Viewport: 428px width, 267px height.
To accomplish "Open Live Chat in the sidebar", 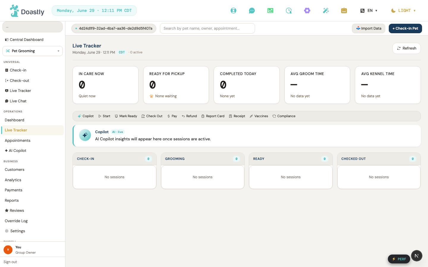I will (33, 101).
